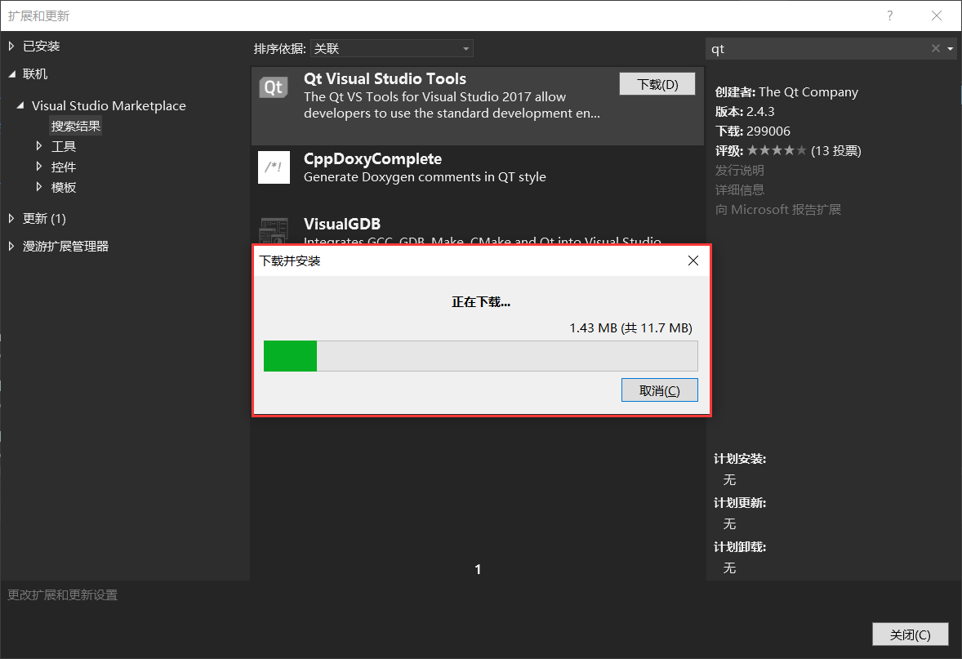
Task: Click inside the qt search input field
Action: tap(817, 48)
